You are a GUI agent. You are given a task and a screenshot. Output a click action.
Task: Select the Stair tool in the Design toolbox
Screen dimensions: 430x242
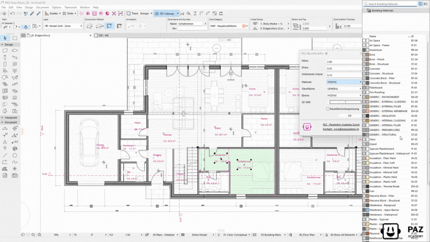click(5, 84)
